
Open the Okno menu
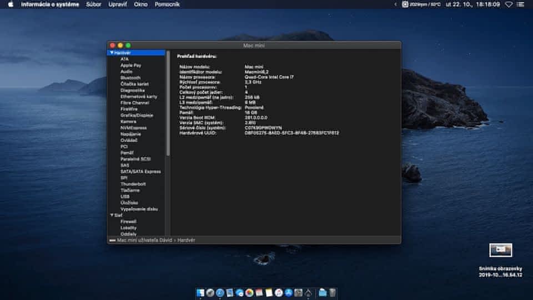tap(141, 4)
